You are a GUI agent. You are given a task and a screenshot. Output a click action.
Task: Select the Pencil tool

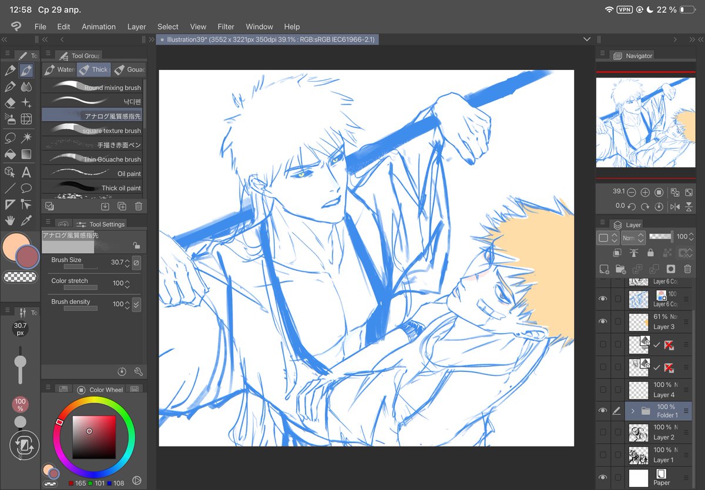pyautogui.click(x=10, y=87)
